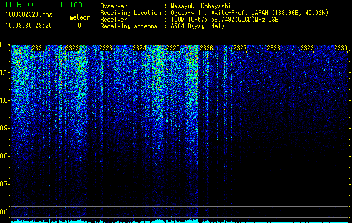The image size is (352, 223).
Task: Click the 2324 time marker
Action: [x=139, y=48]
